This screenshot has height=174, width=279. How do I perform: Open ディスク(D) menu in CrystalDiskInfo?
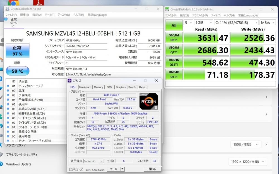click(x=64, y=15)
